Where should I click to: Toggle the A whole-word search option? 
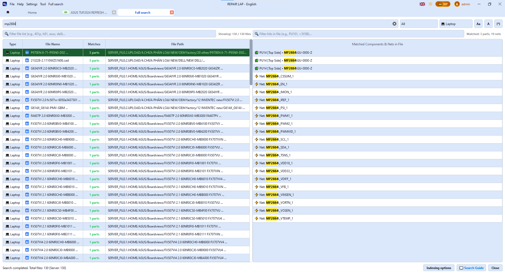point(488,24)
